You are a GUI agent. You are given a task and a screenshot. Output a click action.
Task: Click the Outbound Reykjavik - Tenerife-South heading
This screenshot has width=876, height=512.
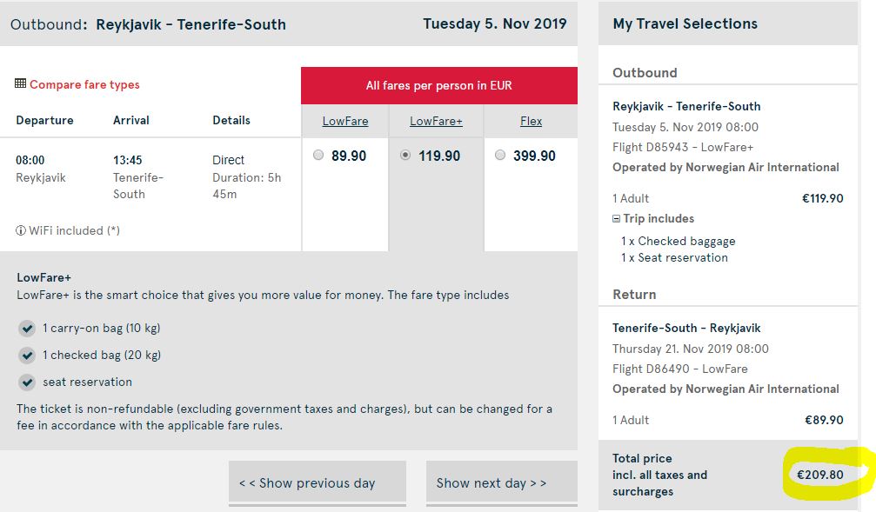148,24
